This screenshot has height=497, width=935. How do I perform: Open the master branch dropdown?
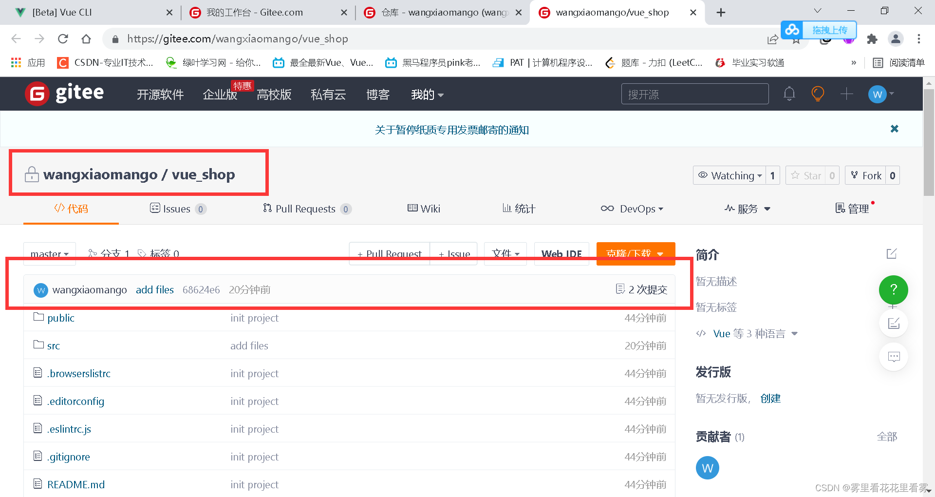coord(50,254)
